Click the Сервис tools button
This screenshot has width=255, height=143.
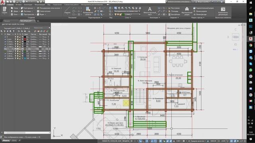4,10
